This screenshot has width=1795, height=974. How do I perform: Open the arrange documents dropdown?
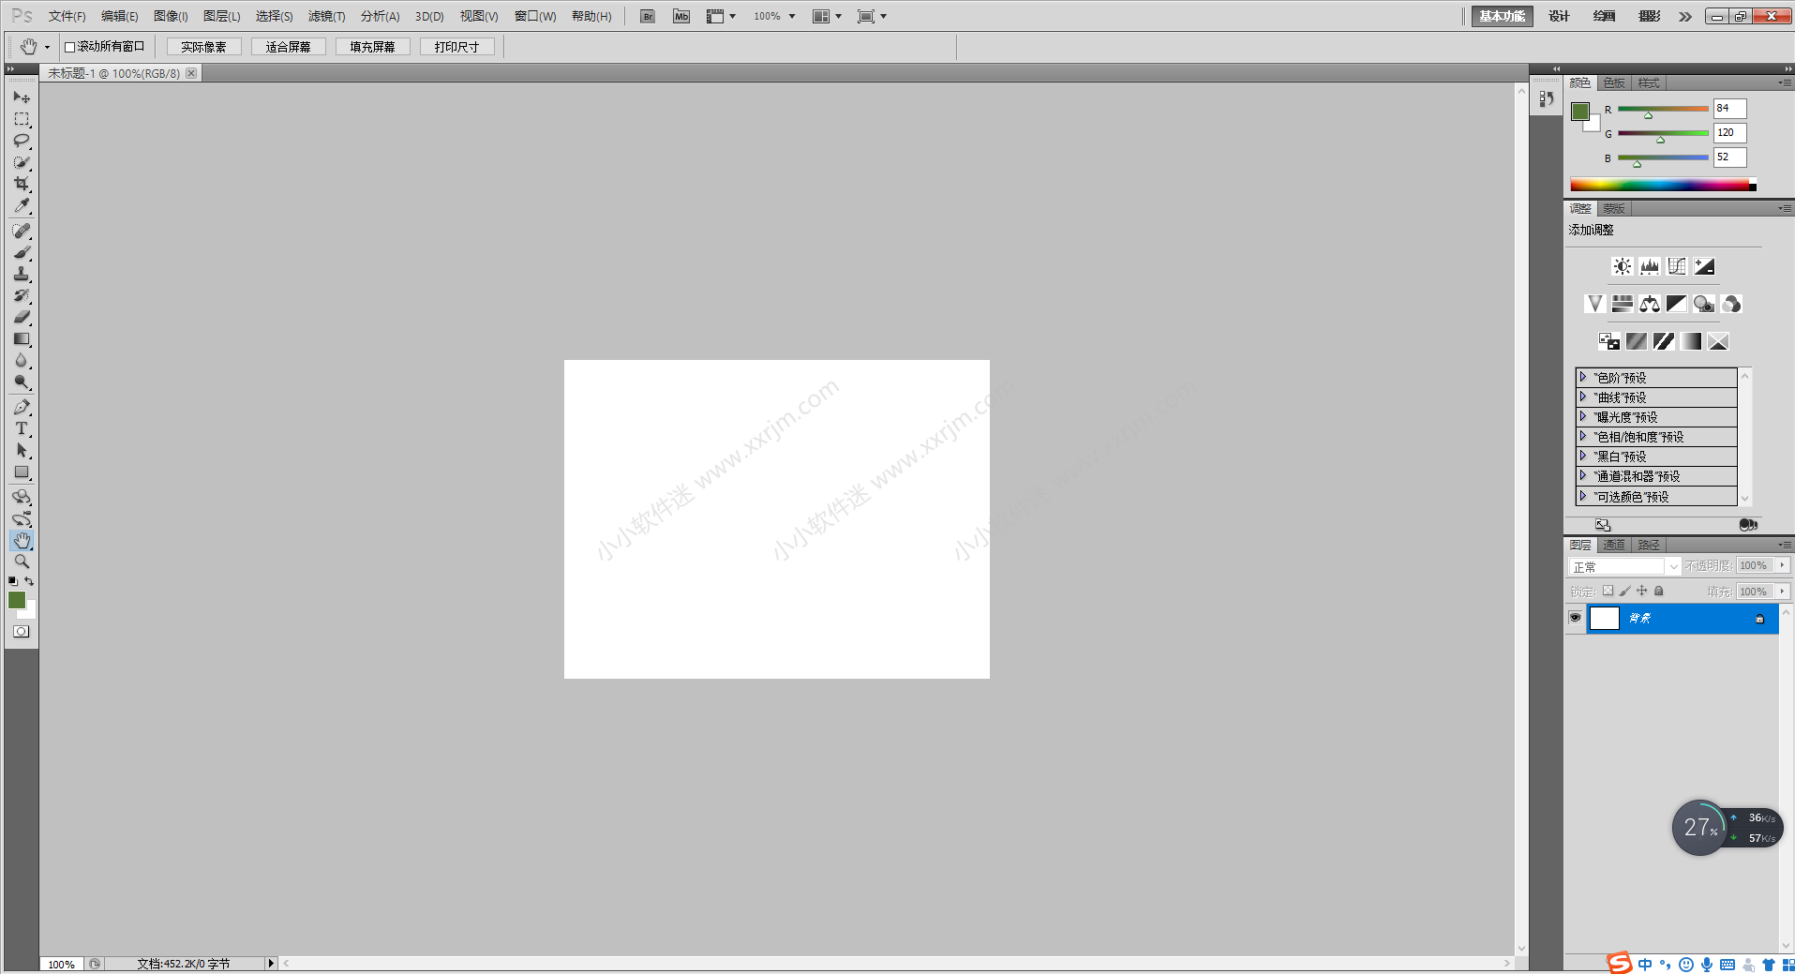tap(827, 16)
